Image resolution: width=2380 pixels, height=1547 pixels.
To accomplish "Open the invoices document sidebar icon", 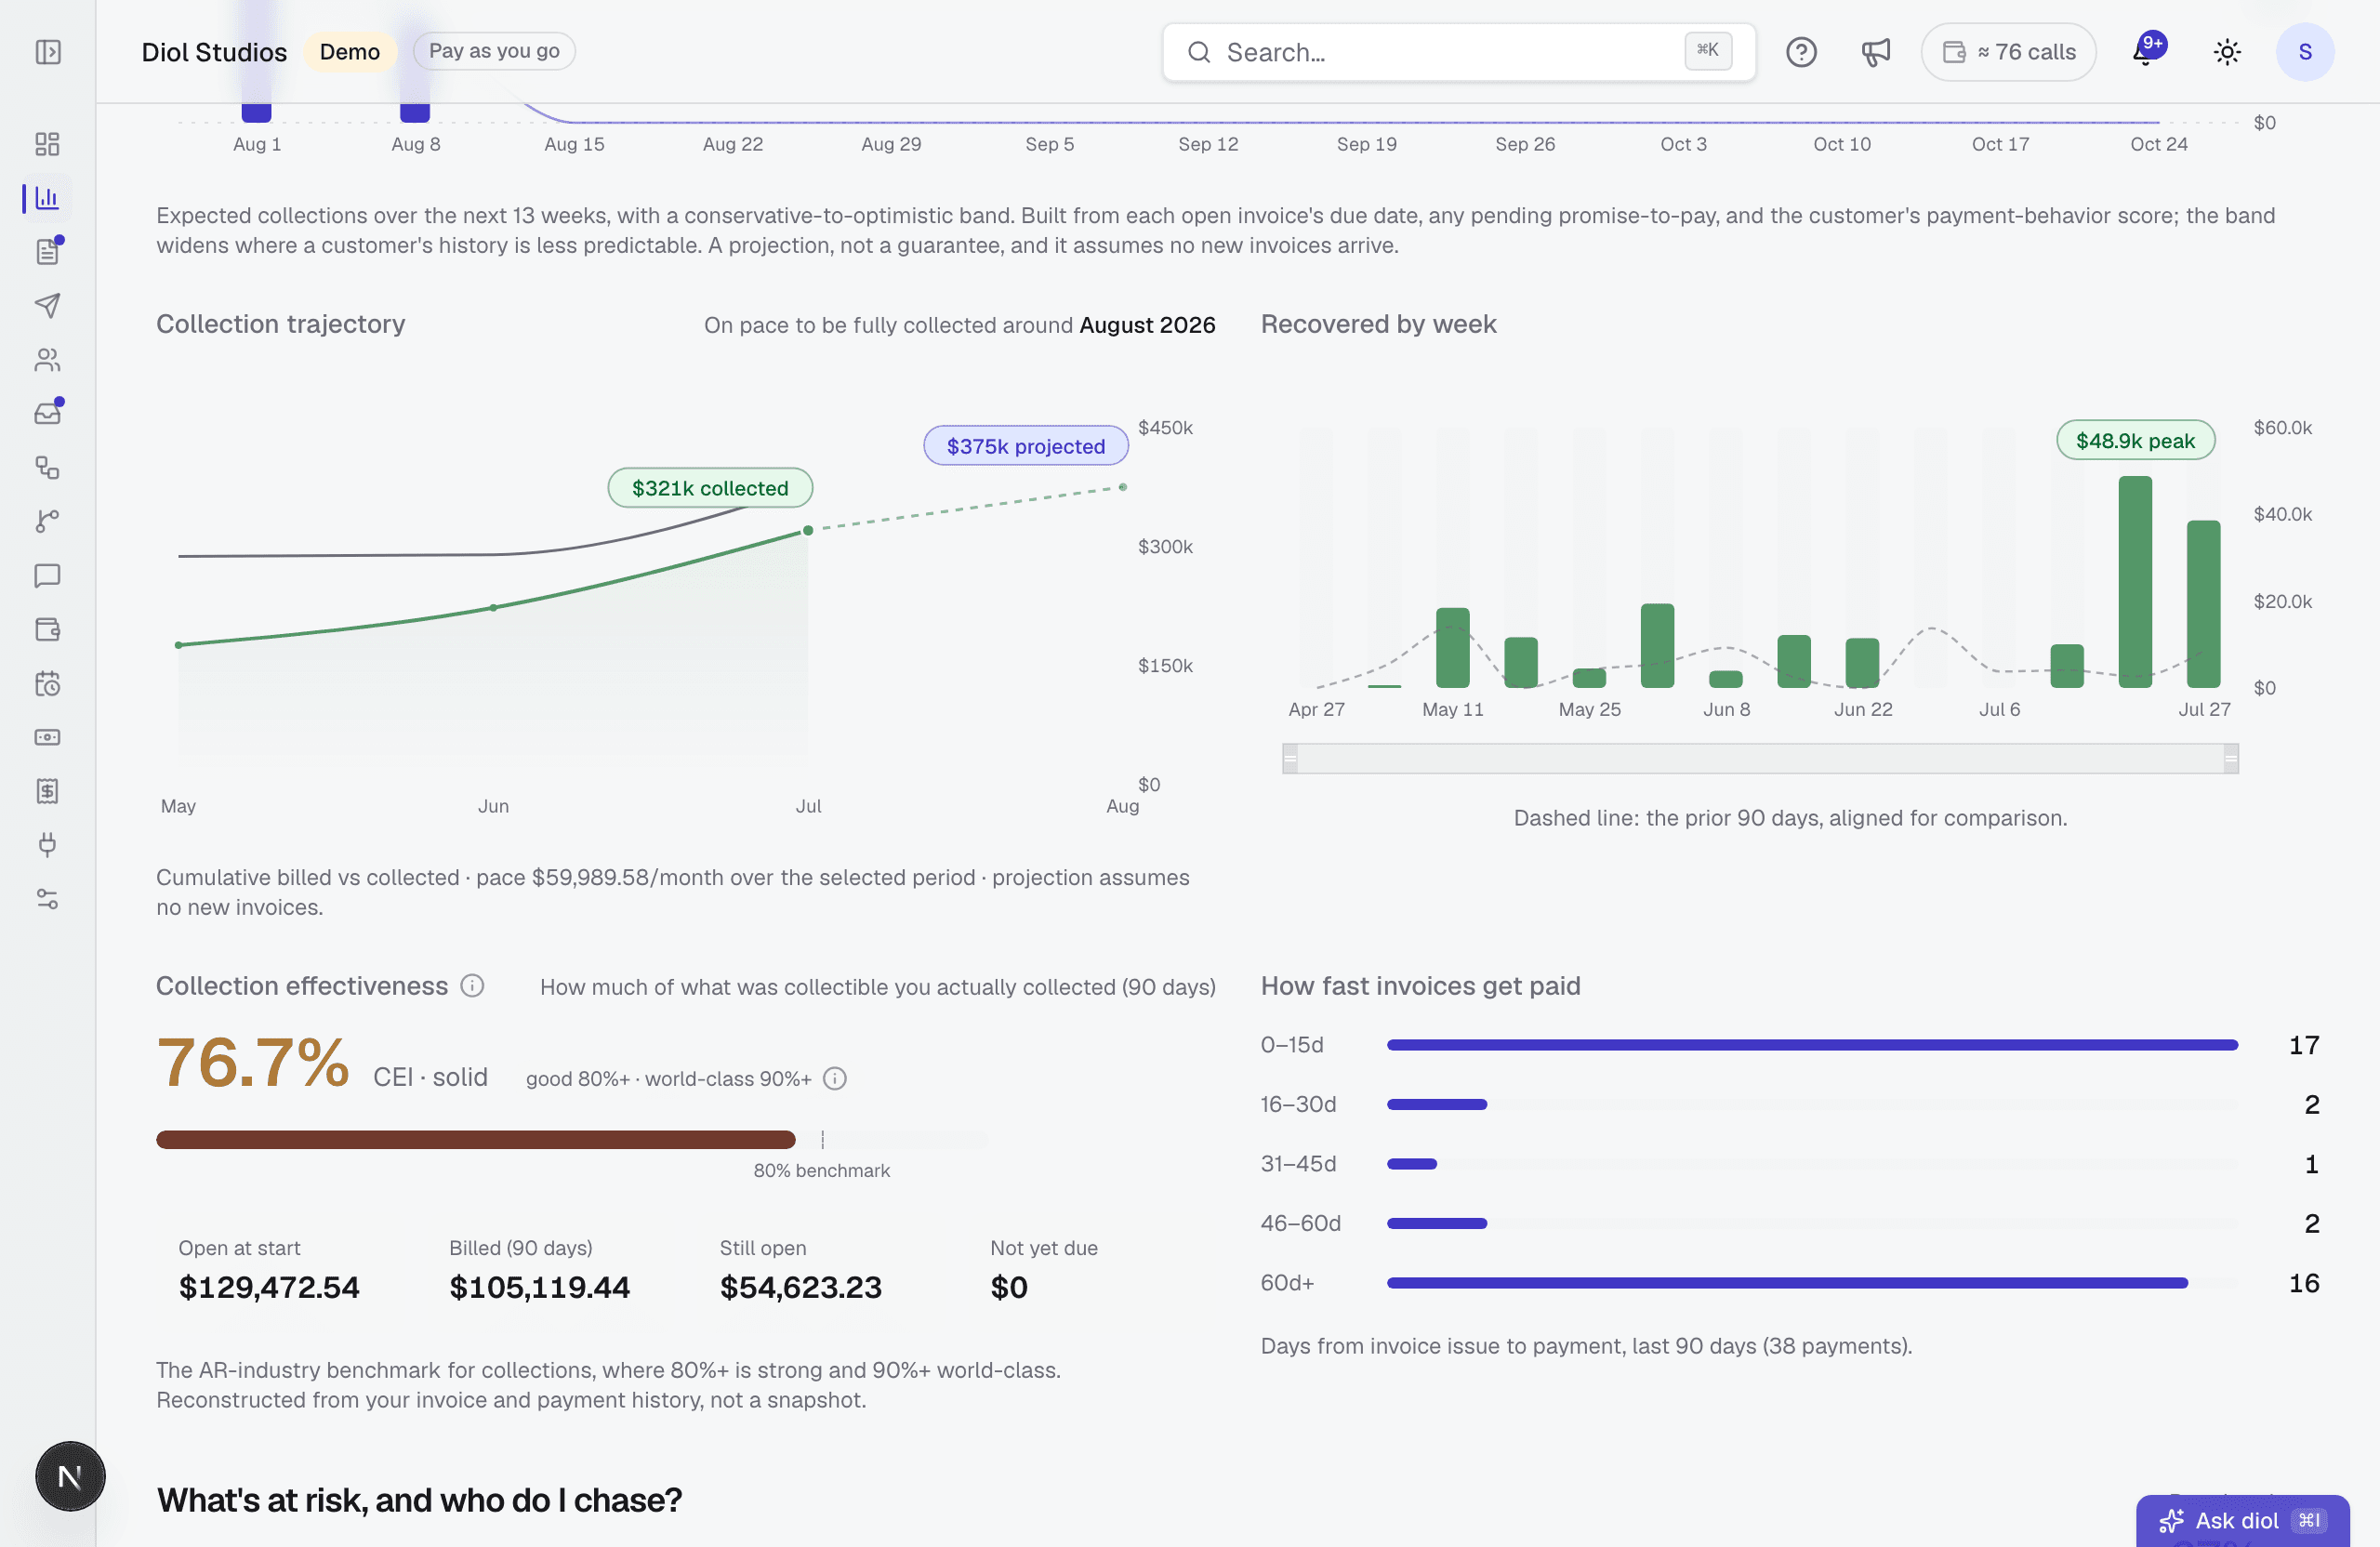I will point(47,251).
